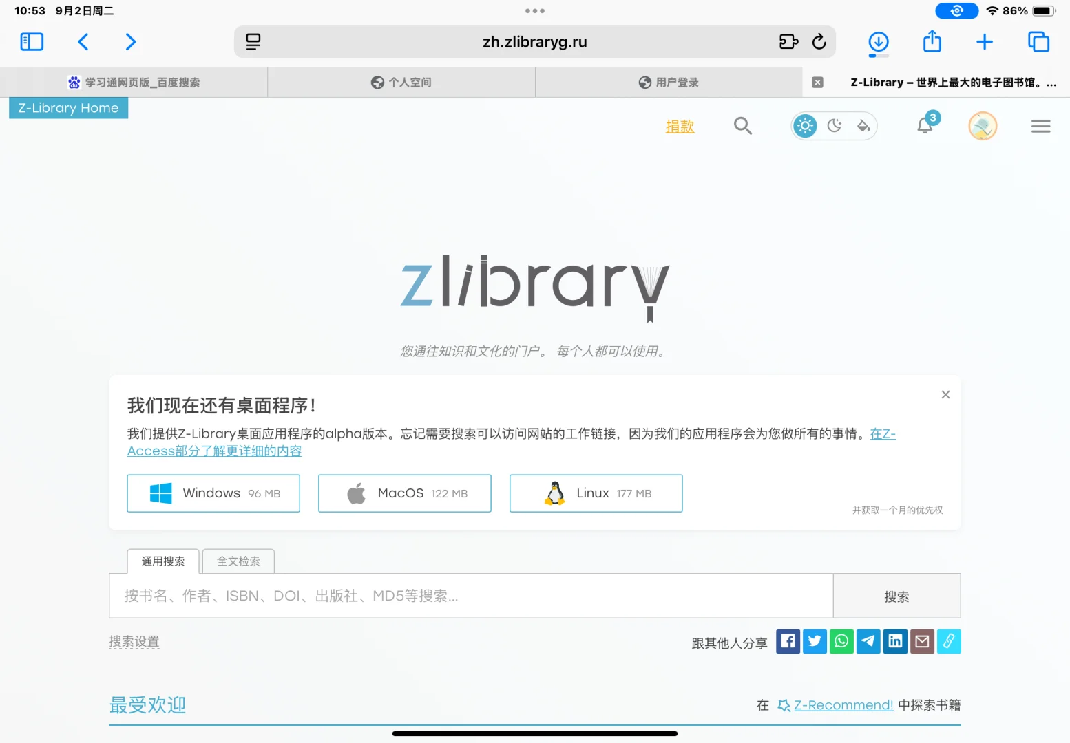Select 全文检索 tab

click(x=238, y=561)
